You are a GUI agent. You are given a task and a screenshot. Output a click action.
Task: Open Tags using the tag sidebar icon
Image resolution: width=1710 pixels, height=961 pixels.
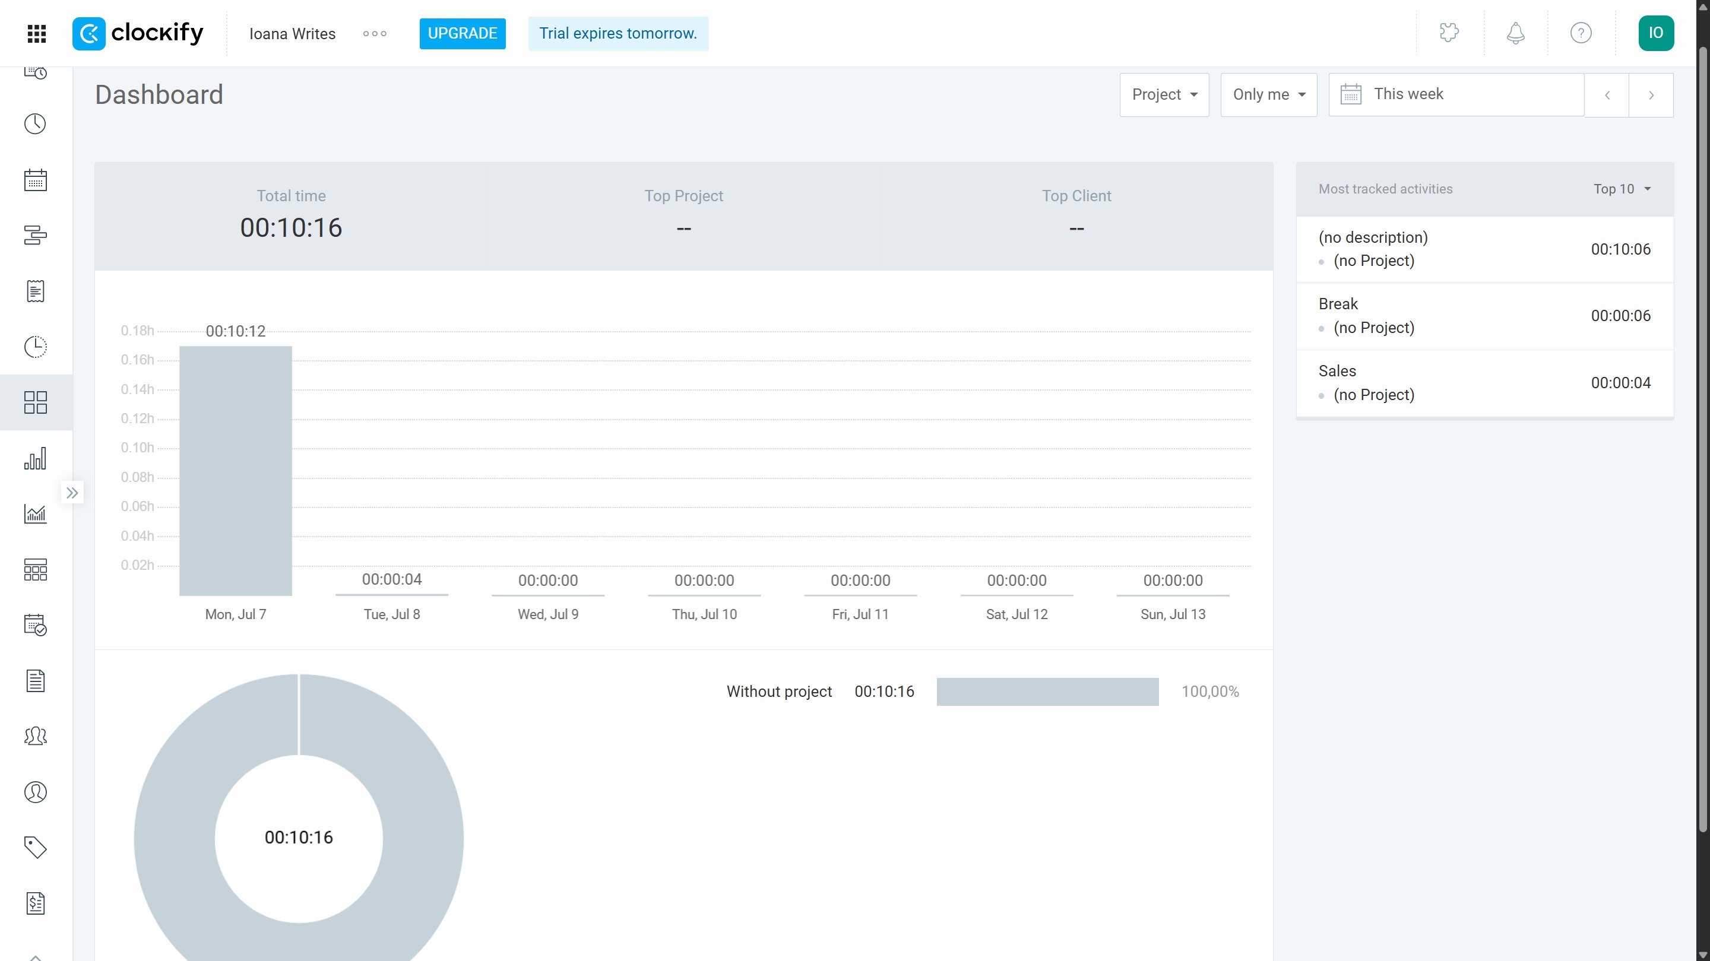[x=36, y=848]
